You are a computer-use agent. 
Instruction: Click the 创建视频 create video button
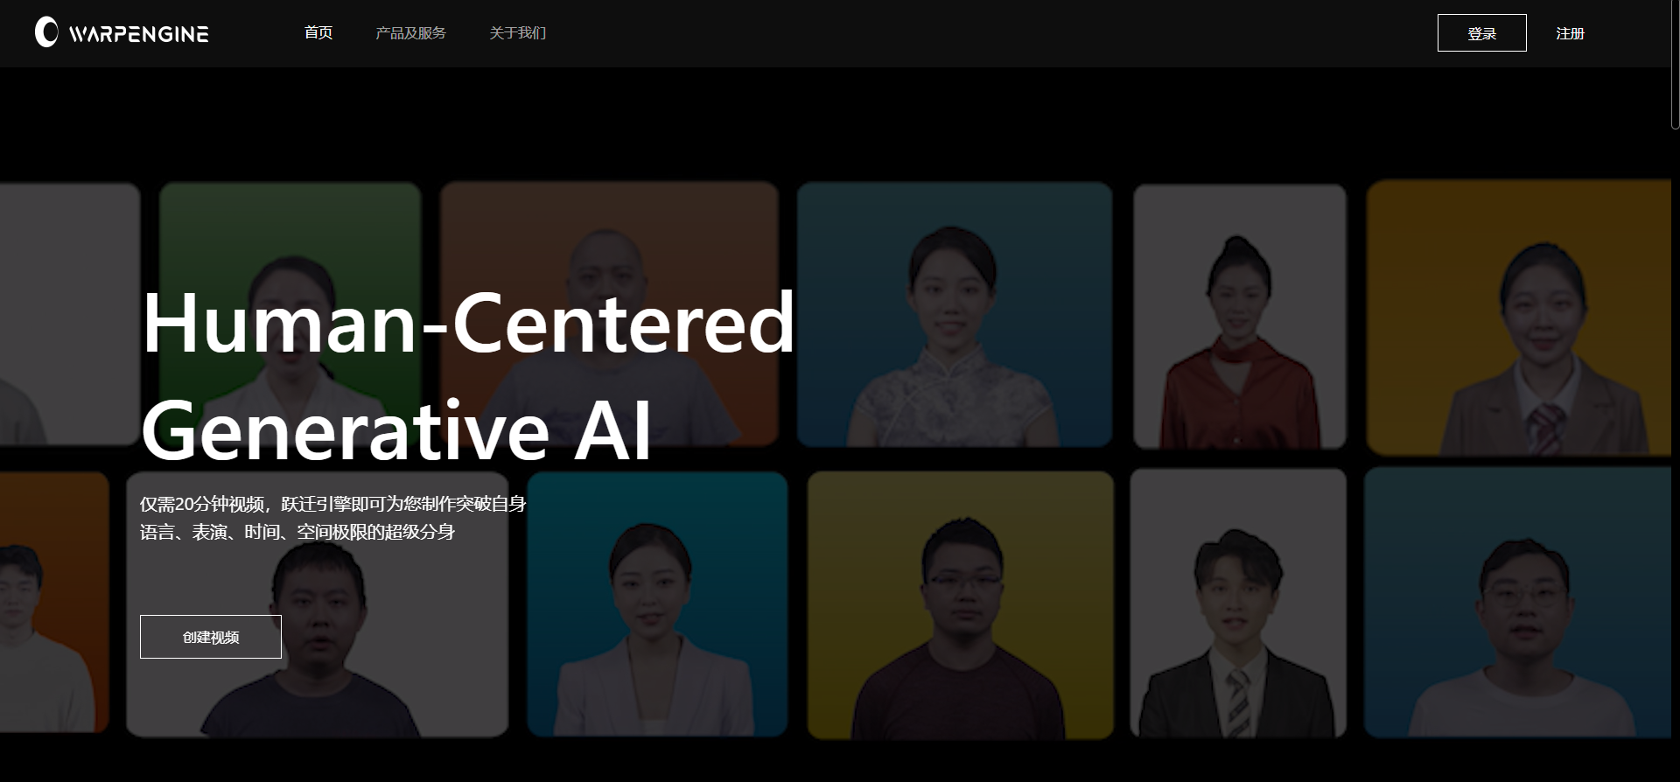tap(211, 637)
